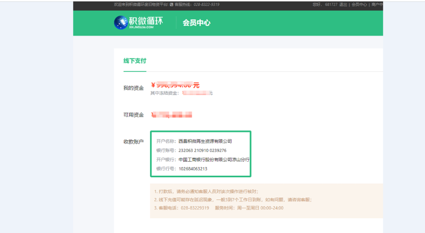Open 商户中心 link in top bar
This screenshot has width=425, height=233.
[x=377, y=5]
